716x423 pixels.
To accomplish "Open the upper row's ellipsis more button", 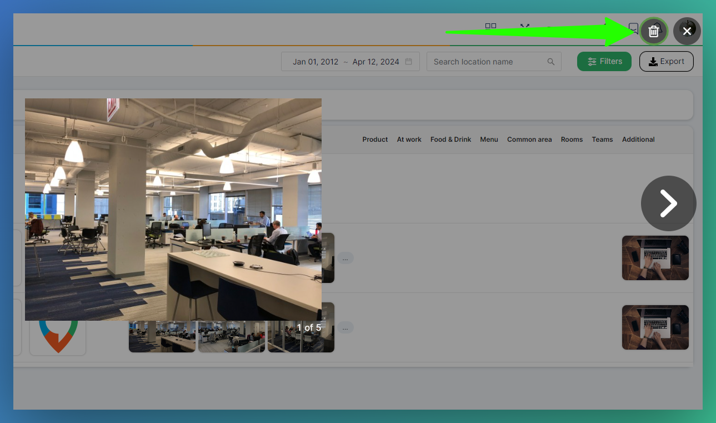I will [x=346, y=258].
